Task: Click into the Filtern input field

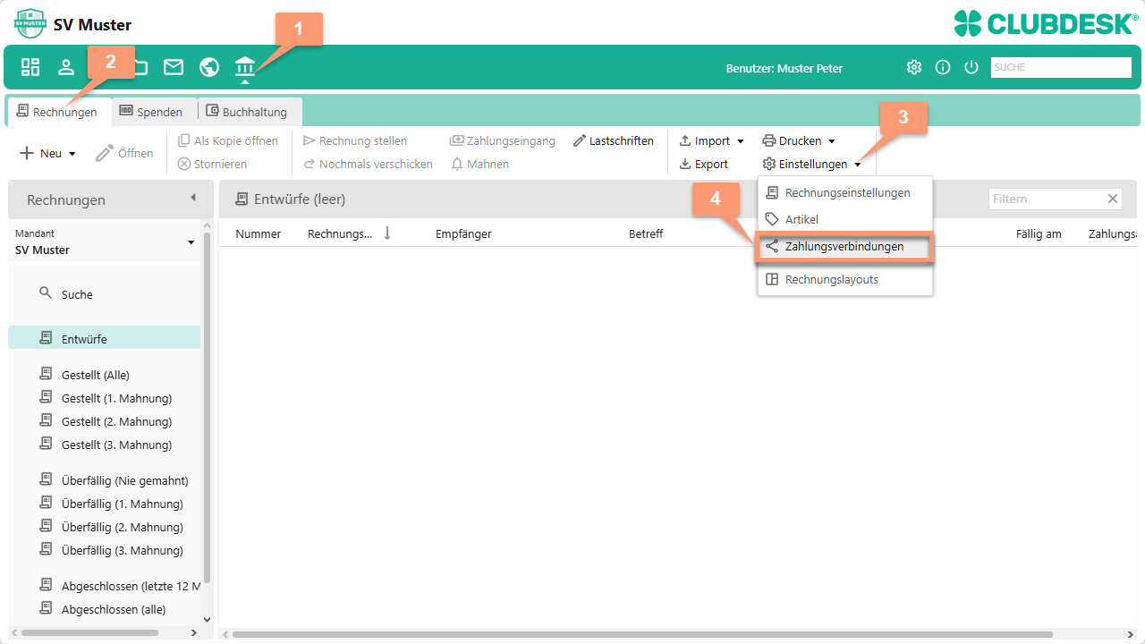Action: pyautogui.click(x=1047, y=199)
